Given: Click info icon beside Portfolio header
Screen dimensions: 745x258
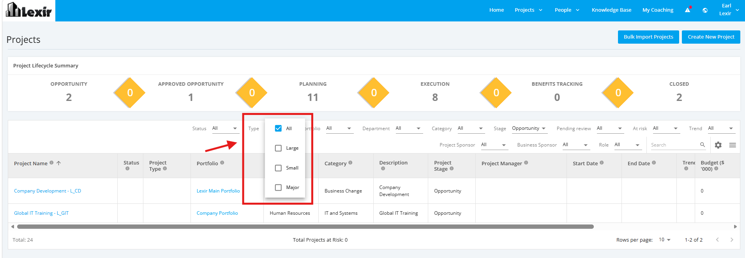Looking at the screenshot, I should coord(222,163).
